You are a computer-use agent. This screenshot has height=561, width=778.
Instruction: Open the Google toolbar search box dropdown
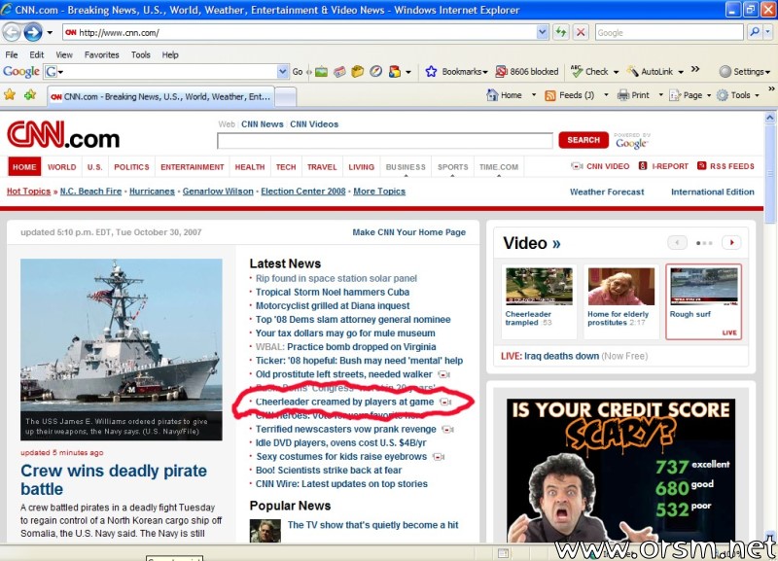[282, 72]
